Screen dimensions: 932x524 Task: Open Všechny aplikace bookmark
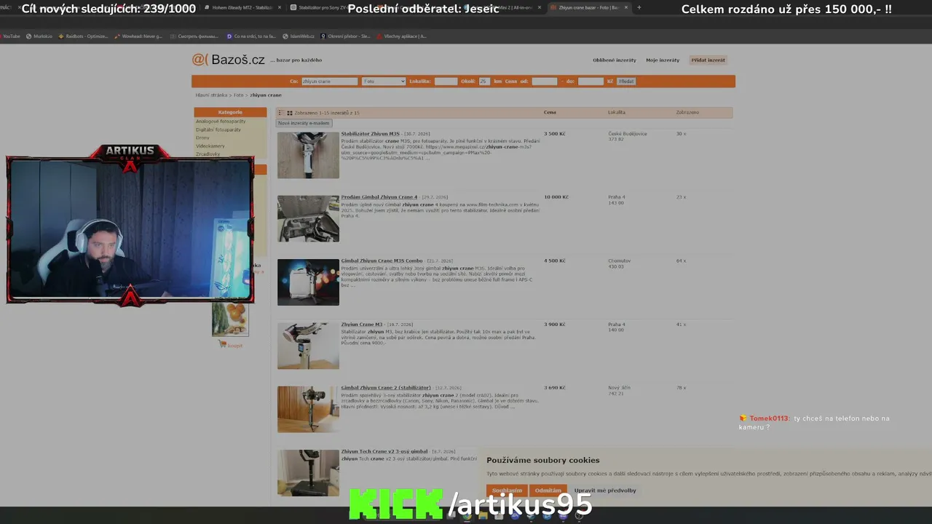click(402, 36)
